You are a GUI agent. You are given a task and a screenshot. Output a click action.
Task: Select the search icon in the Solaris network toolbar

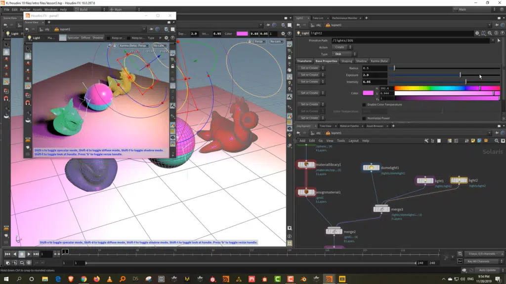(496, 141)
